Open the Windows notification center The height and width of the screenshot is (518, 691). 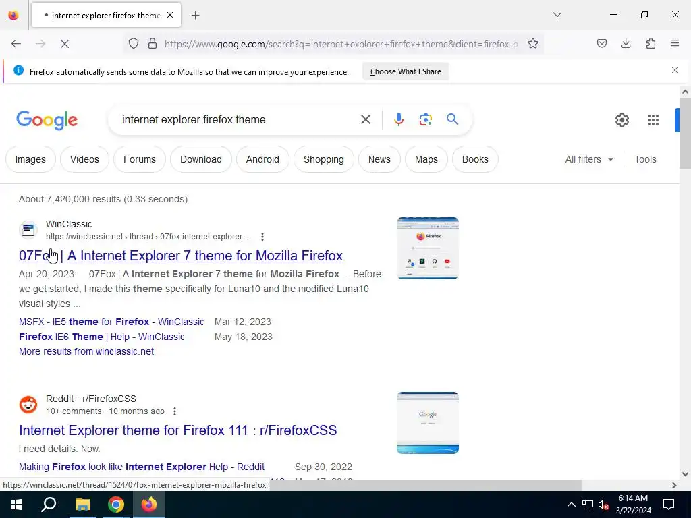click(x=669, y=505)
